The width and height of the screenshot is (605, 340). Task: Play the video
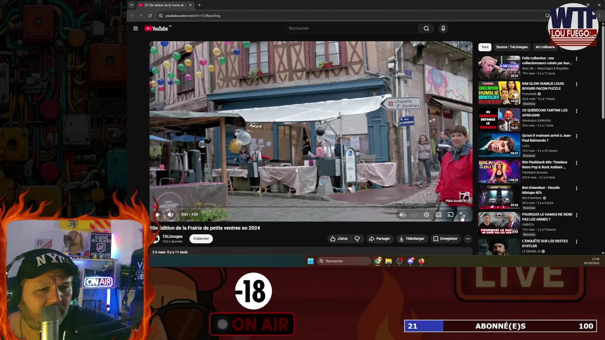click(x=157, y=214)
